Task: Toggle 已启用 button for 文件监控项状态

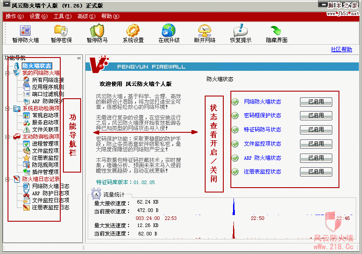Action: pos(316,144)
